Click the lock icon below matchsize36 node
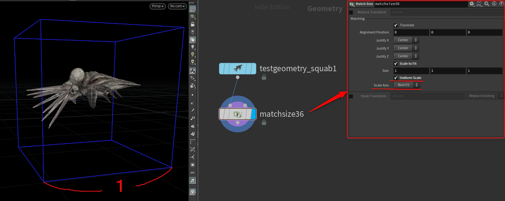Image resolution: width=505 pixels, height=201 pixels. [264, 122]
